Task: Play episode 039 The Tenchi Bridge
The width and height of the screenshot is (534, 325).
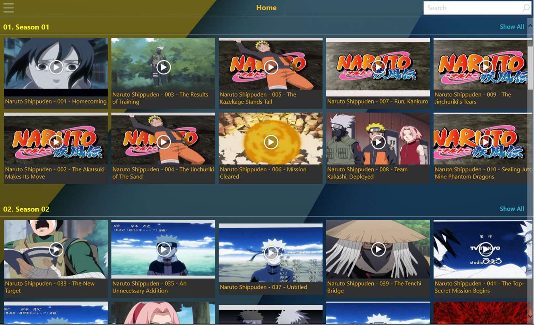Action: (x=378, y=249)
